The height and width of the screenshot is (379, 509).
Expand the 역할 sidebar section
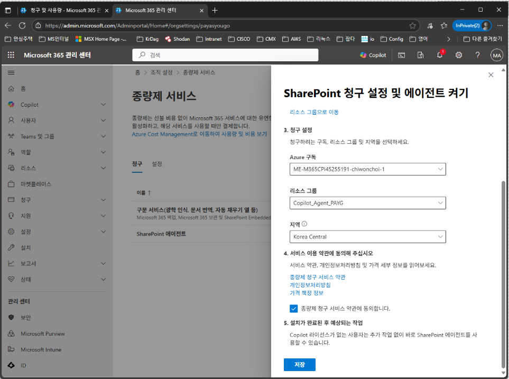pyautogui.click(x=103, y=152)
